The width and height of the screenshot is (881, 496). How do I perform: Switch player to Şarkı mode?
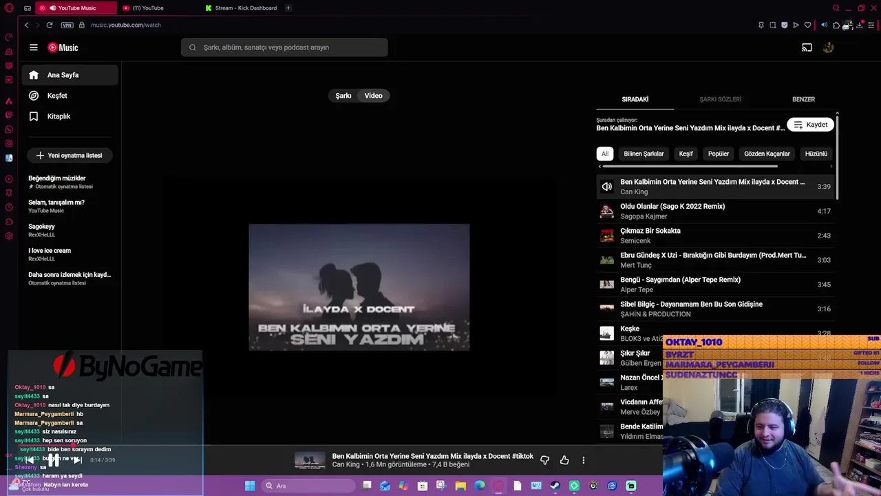point(343,96)
